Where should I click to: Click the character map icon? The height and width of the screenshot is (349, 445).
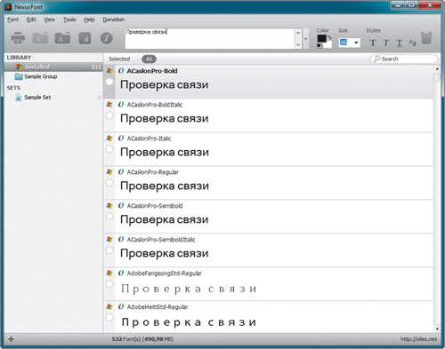pos(85,38)
